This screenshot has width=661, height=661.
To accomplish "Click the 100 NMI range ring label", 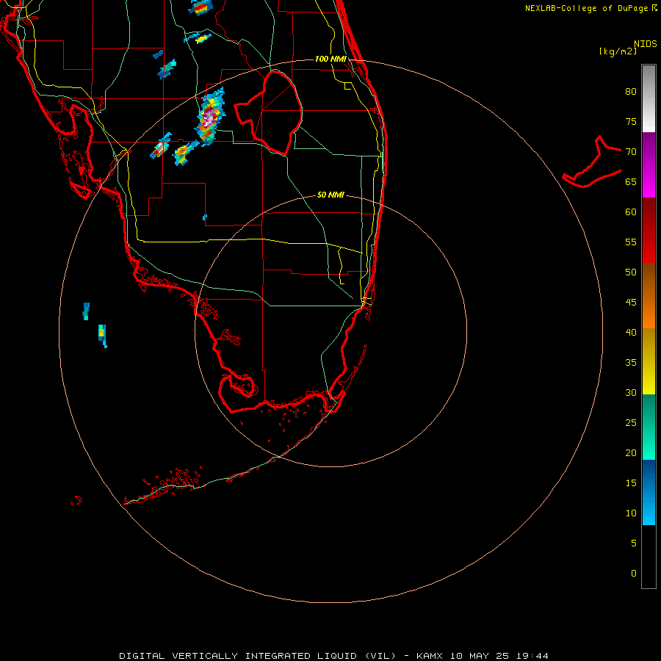I will coord(330,59).
